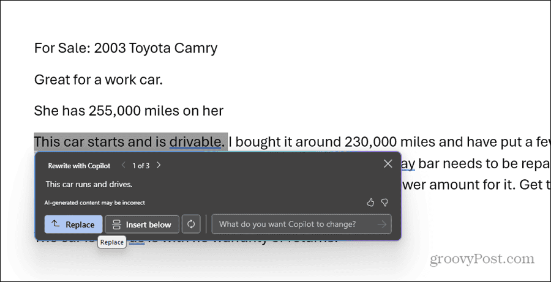Viewport: 551px width, 282px height.
Task: Click the 'AI-generated content may be incorrect' notice
Action: [x=94, y=202]
